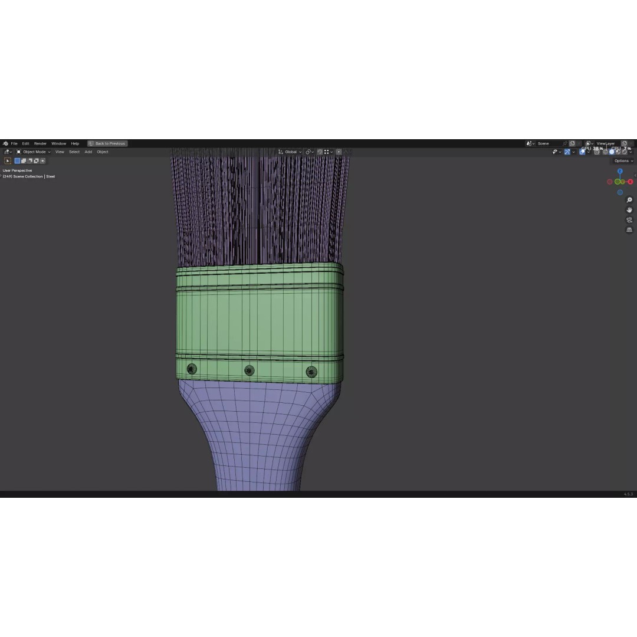The width and height of the screenshot is (637, 637).
Task: Click the Z axis on the navigation gizmo
Action: [x=620, y=171]
